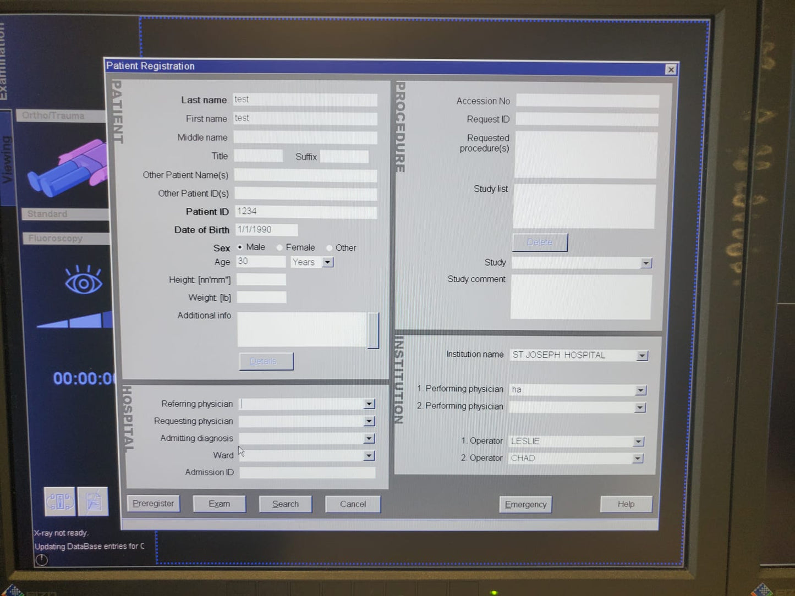This screenshot has height=596, width=795.
Task: Click the clock status icon at bottom left
Action: point(42,560)
